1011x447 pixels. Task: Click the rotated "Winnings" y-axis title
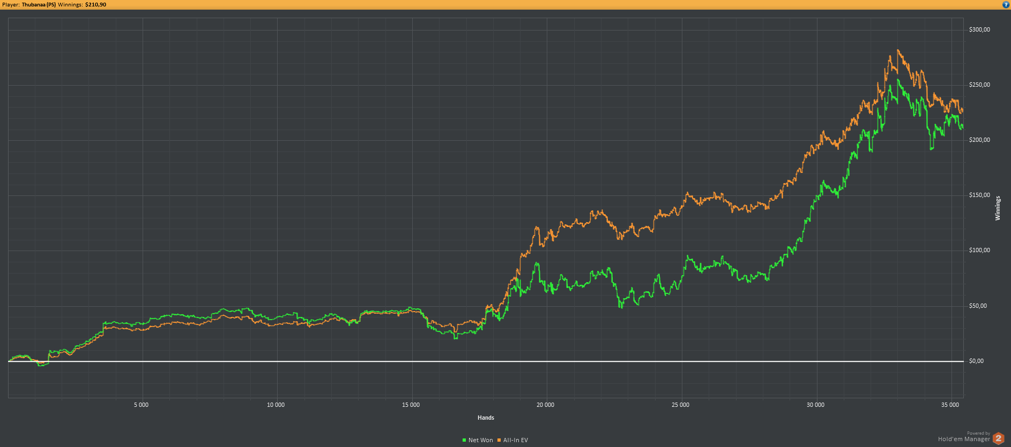[998, 208]
